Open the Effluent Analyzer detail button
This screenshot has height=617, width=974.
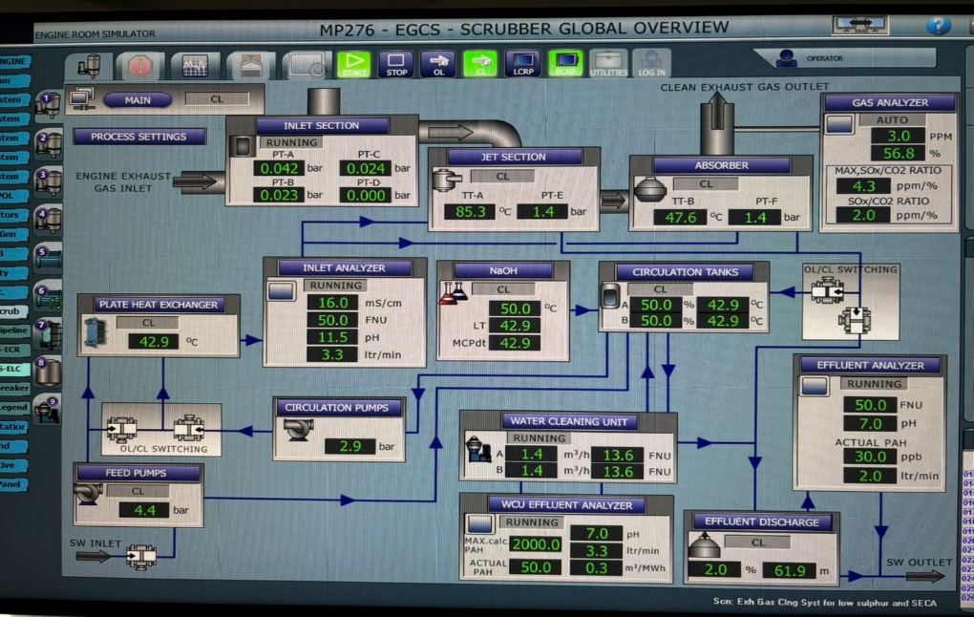click(814, 386)
